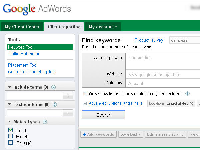The height and width of the screenshot is (150, 200).
Task: Open the My account dropdown tab
Action: point(103,27)
